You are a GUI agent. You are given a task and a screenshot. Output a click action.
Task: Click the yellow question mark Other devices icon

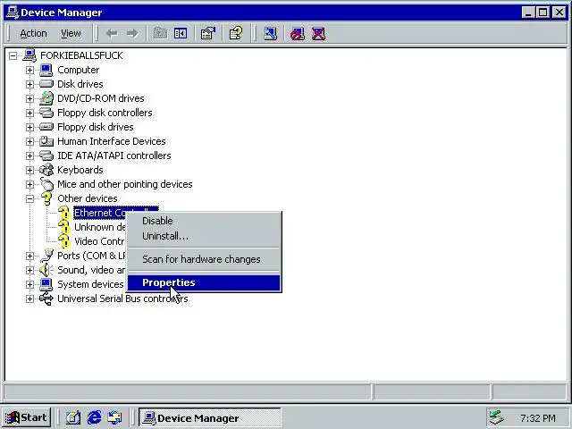(46, 198)
